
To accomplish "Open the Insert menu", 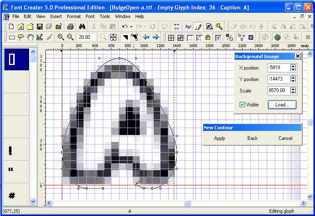I will (x=56, y=16).
